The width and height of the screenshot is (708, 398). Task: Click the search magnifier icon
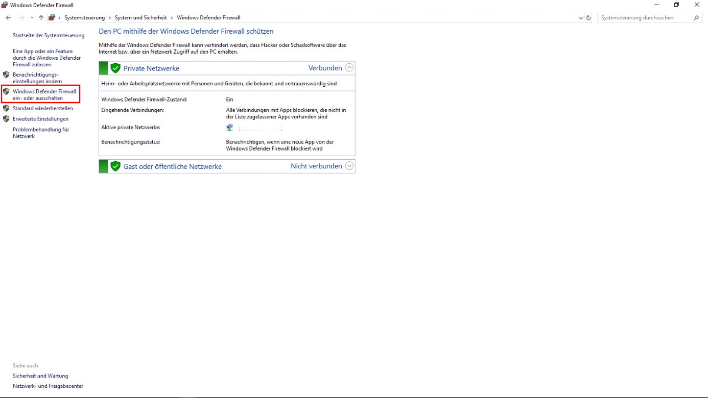pyautogui.click(x=696, y=18)
